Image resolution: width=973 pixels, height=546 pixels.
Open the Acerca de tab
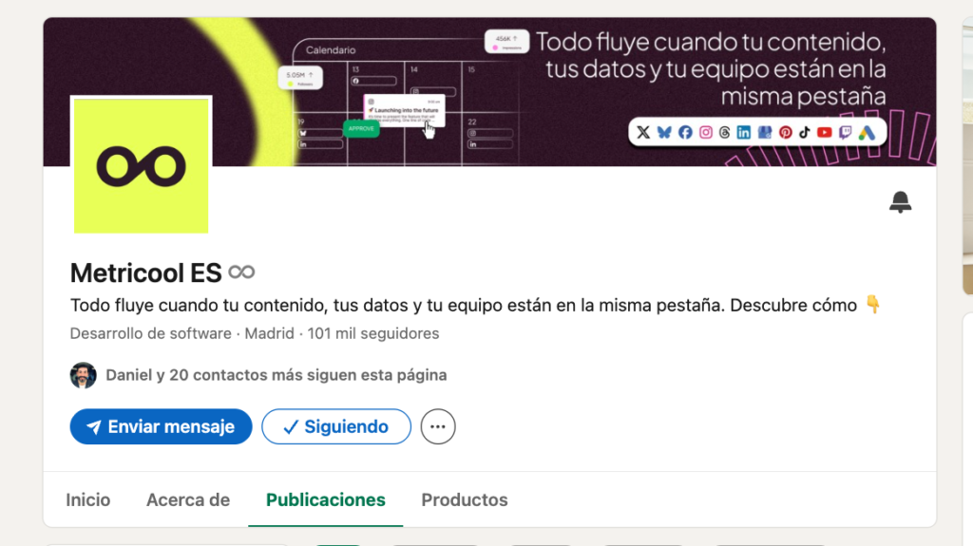pyautogui.click(x=188, y=499)
